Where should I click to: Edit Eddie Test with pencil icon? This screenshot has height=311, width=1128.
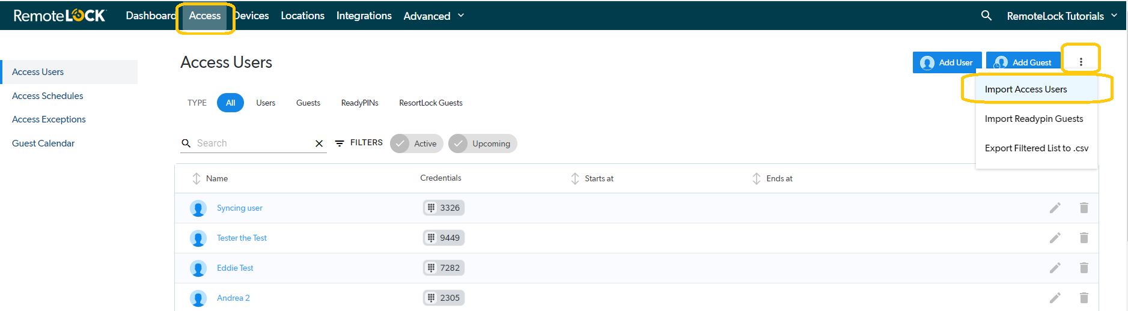click(1055, 268)
